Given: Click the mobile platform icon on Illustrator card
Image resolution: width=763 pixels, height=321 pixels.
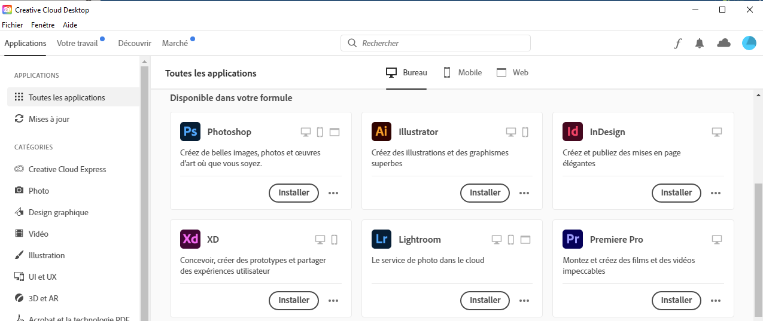Looking at the screenshot, I should 525,132.
